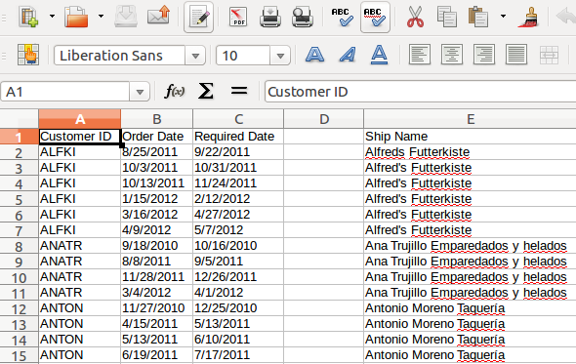Select column A header
This screenshot has width=576, height=364.
pyautogui.click(x=80, y=119)
